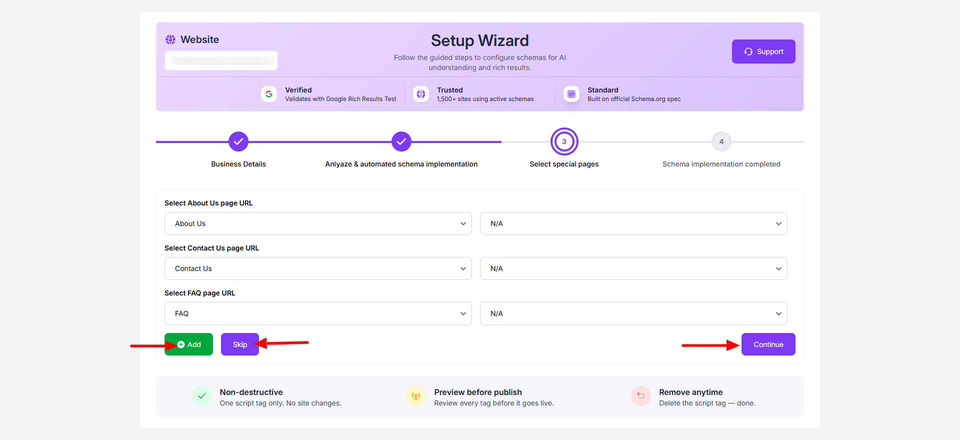Click the Standard code badge icon
Screen dimensions: 960x445
[x=571, y=94]
